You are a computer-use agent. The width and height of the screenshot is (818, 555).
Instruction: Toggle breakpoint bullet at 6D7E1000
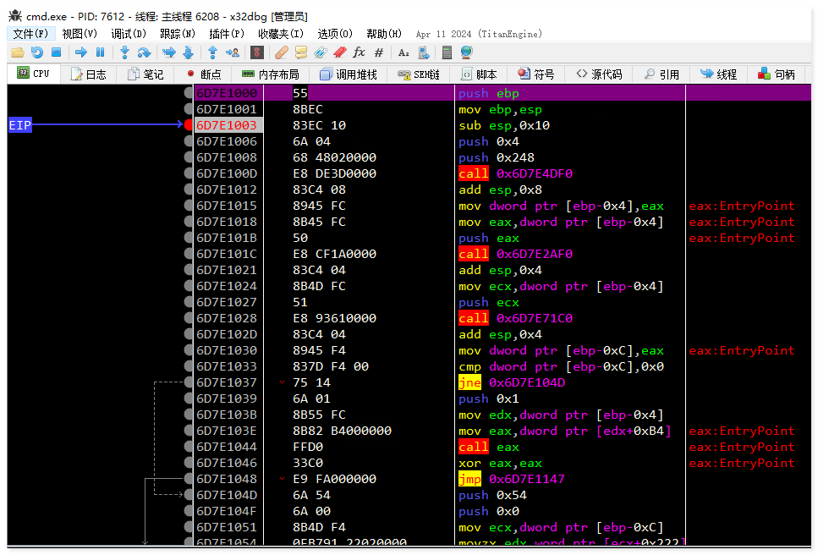coord(189,93)
